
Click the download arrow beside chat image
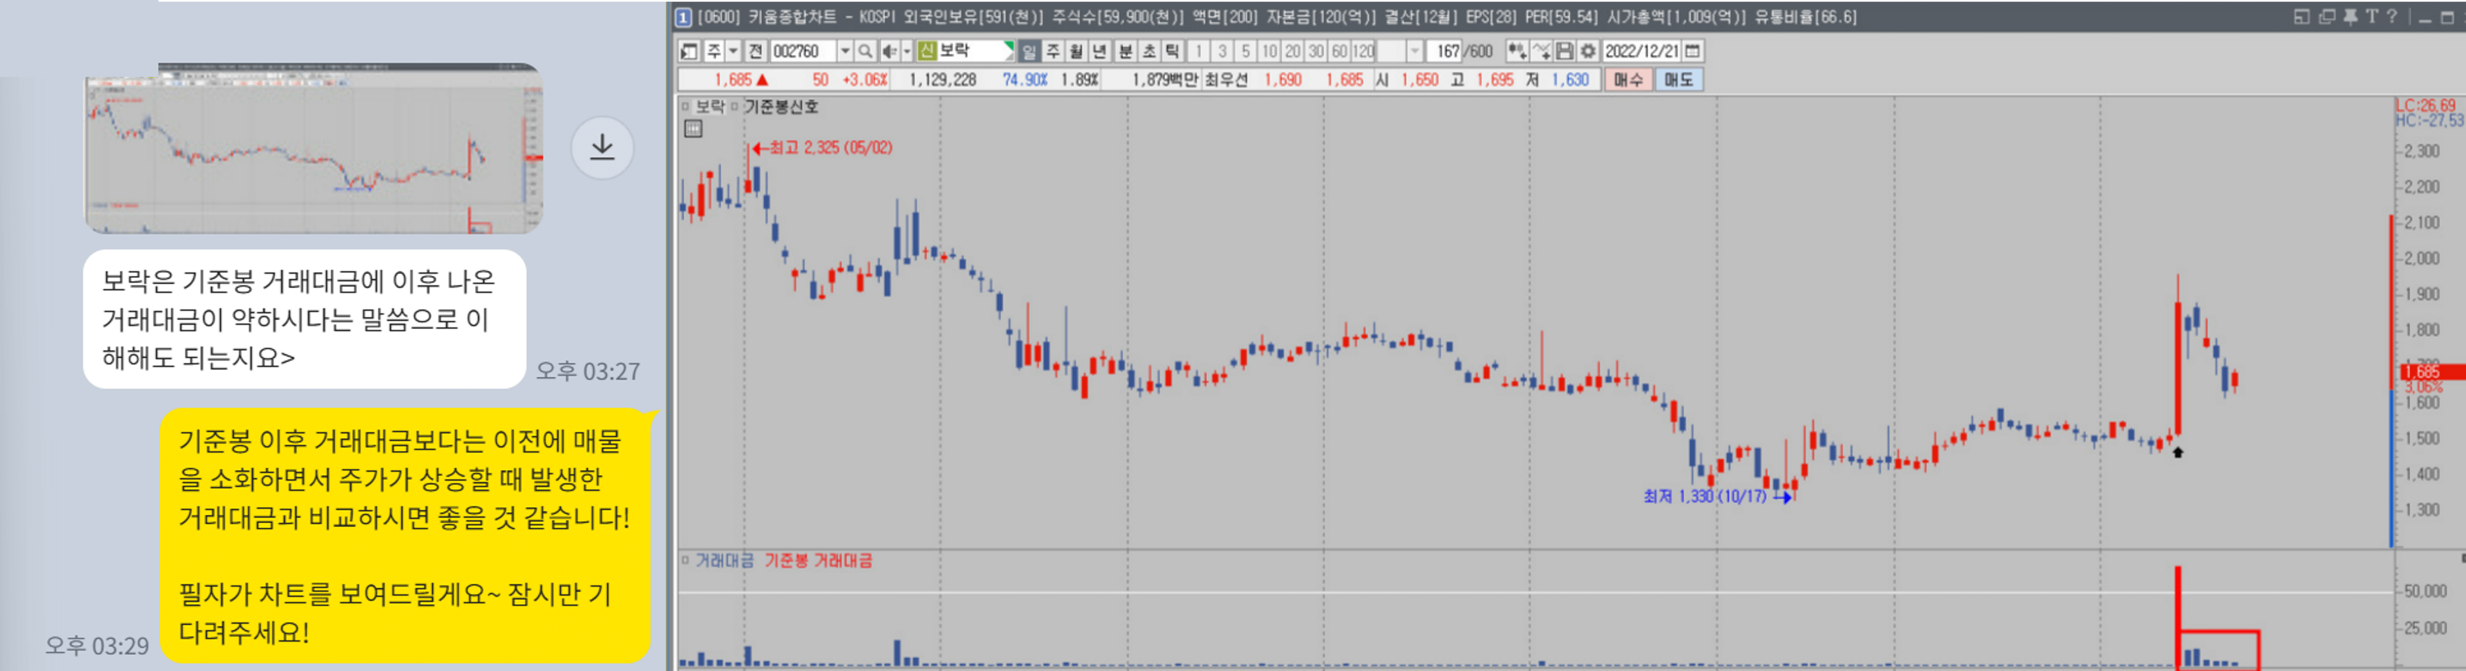pyautogui.click(x=602, y=148)
